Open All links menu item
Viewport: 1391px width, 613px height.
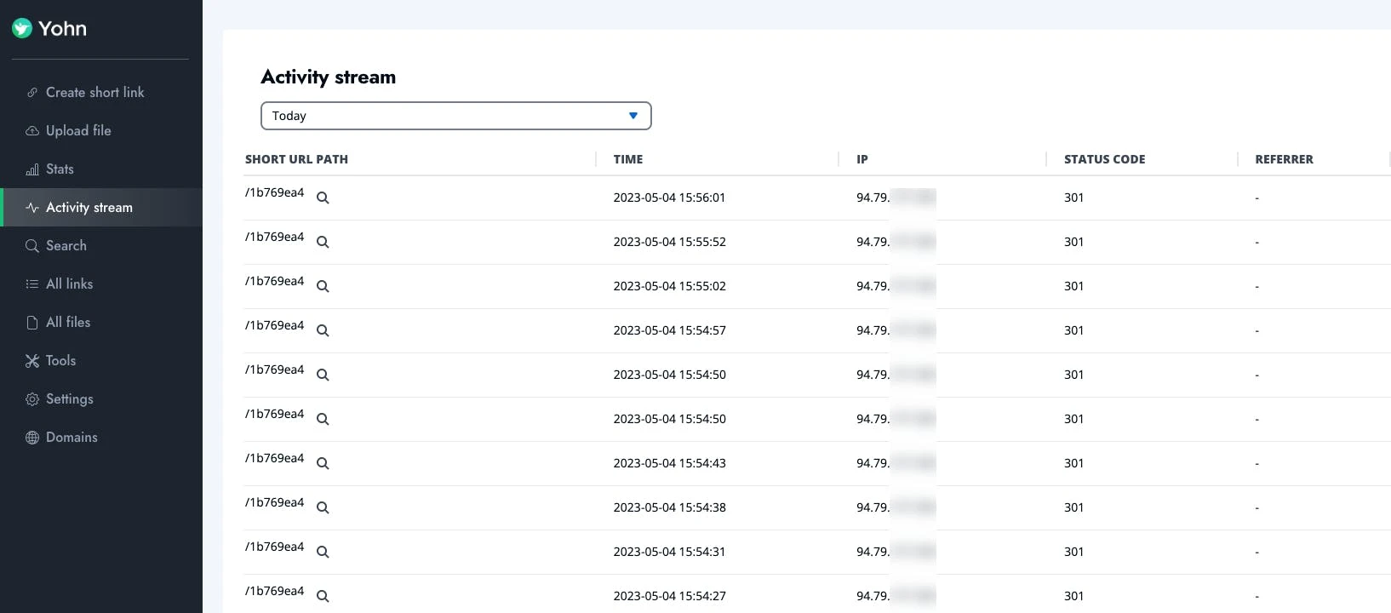coord(101,284)
